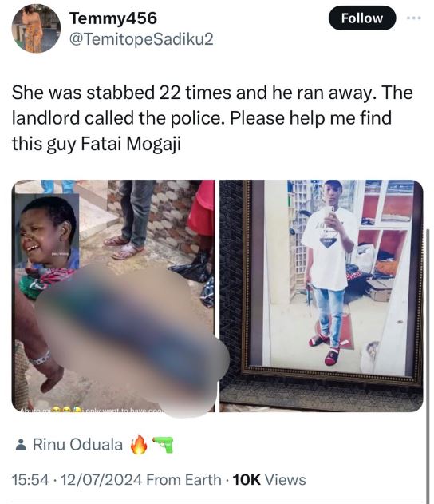Image resolution: width=434 pixels, height=504 pixels.
Task: Click the vertical scrollbar on right edge
Action: click(x=428, y=363)
